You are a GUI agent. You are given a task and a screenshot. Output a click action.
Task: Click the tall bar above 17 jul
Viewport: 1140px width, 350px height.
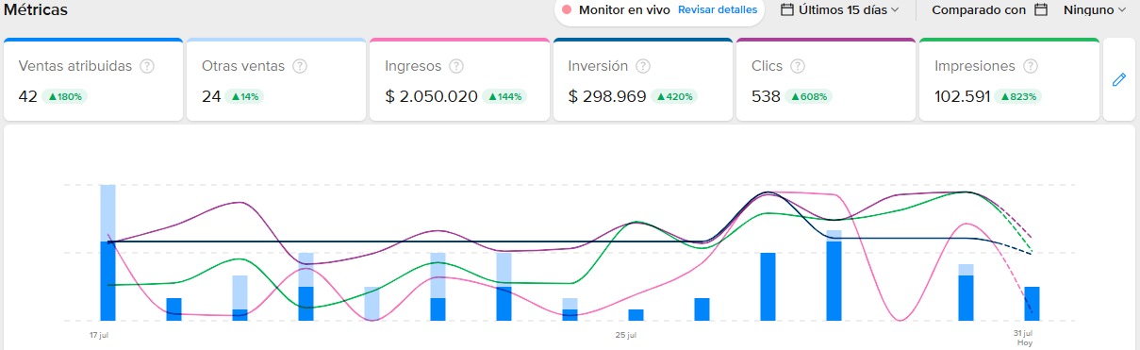107,253
